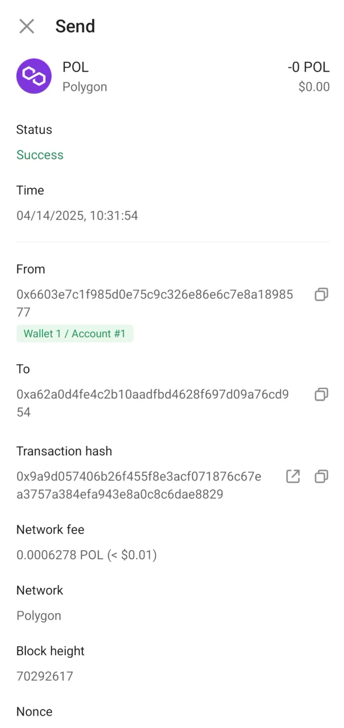
Task: Select the $0.00 fiat value
Action: (x=314, y=87)
